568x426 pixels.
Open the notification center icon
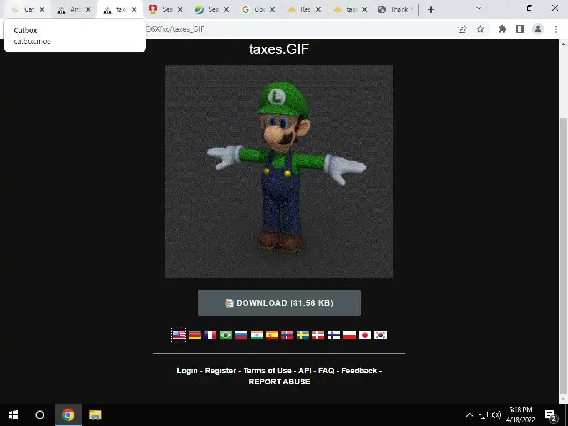[x=551, y=415]
